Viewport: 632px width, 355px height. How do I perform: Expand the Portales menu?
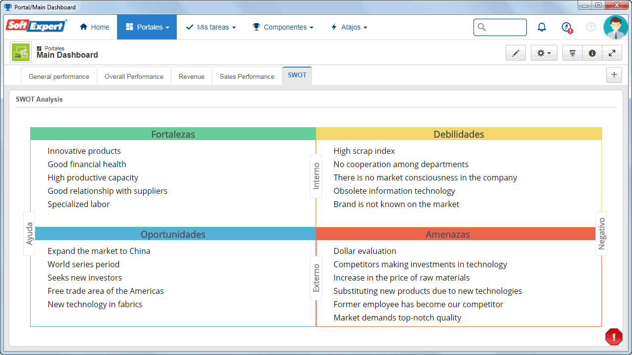(x=147, y=27)
